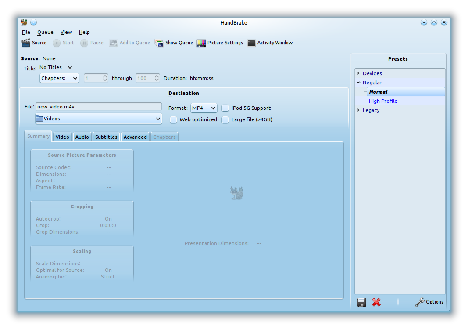Click the start chapter number field
Viewport: 468px width, 329px height.
93,78
